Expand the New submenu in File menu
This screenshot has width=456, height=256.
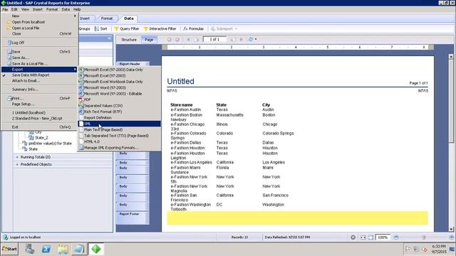click(x=75, y=16)
